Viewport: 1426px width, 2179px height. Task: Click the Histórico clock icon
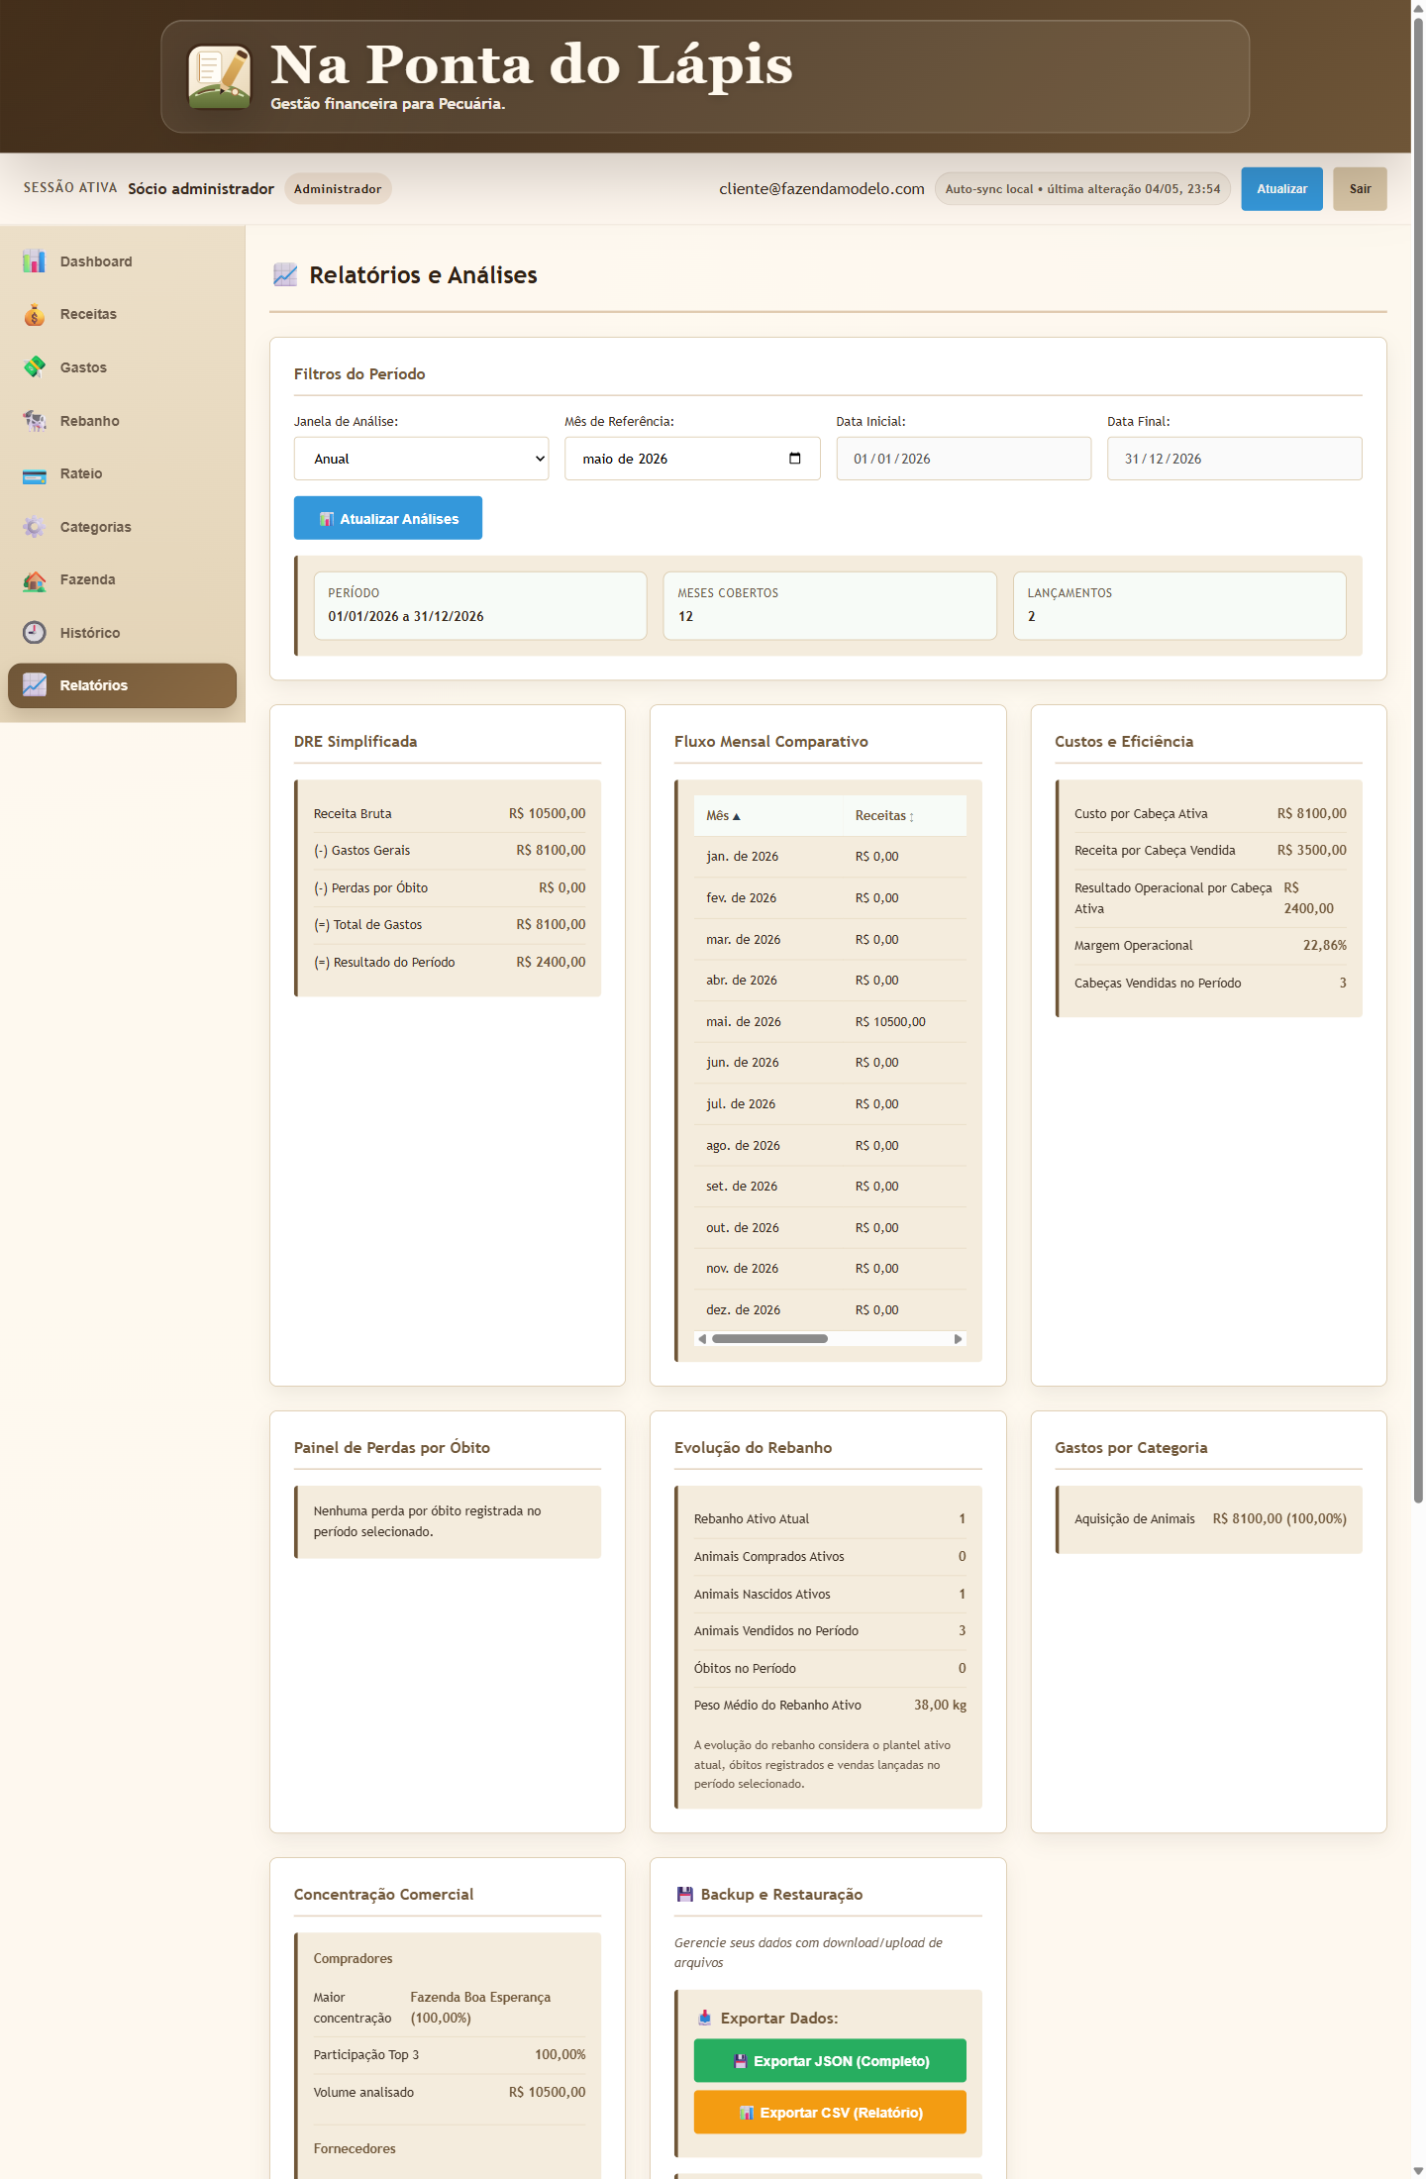[x=35, y=633]
